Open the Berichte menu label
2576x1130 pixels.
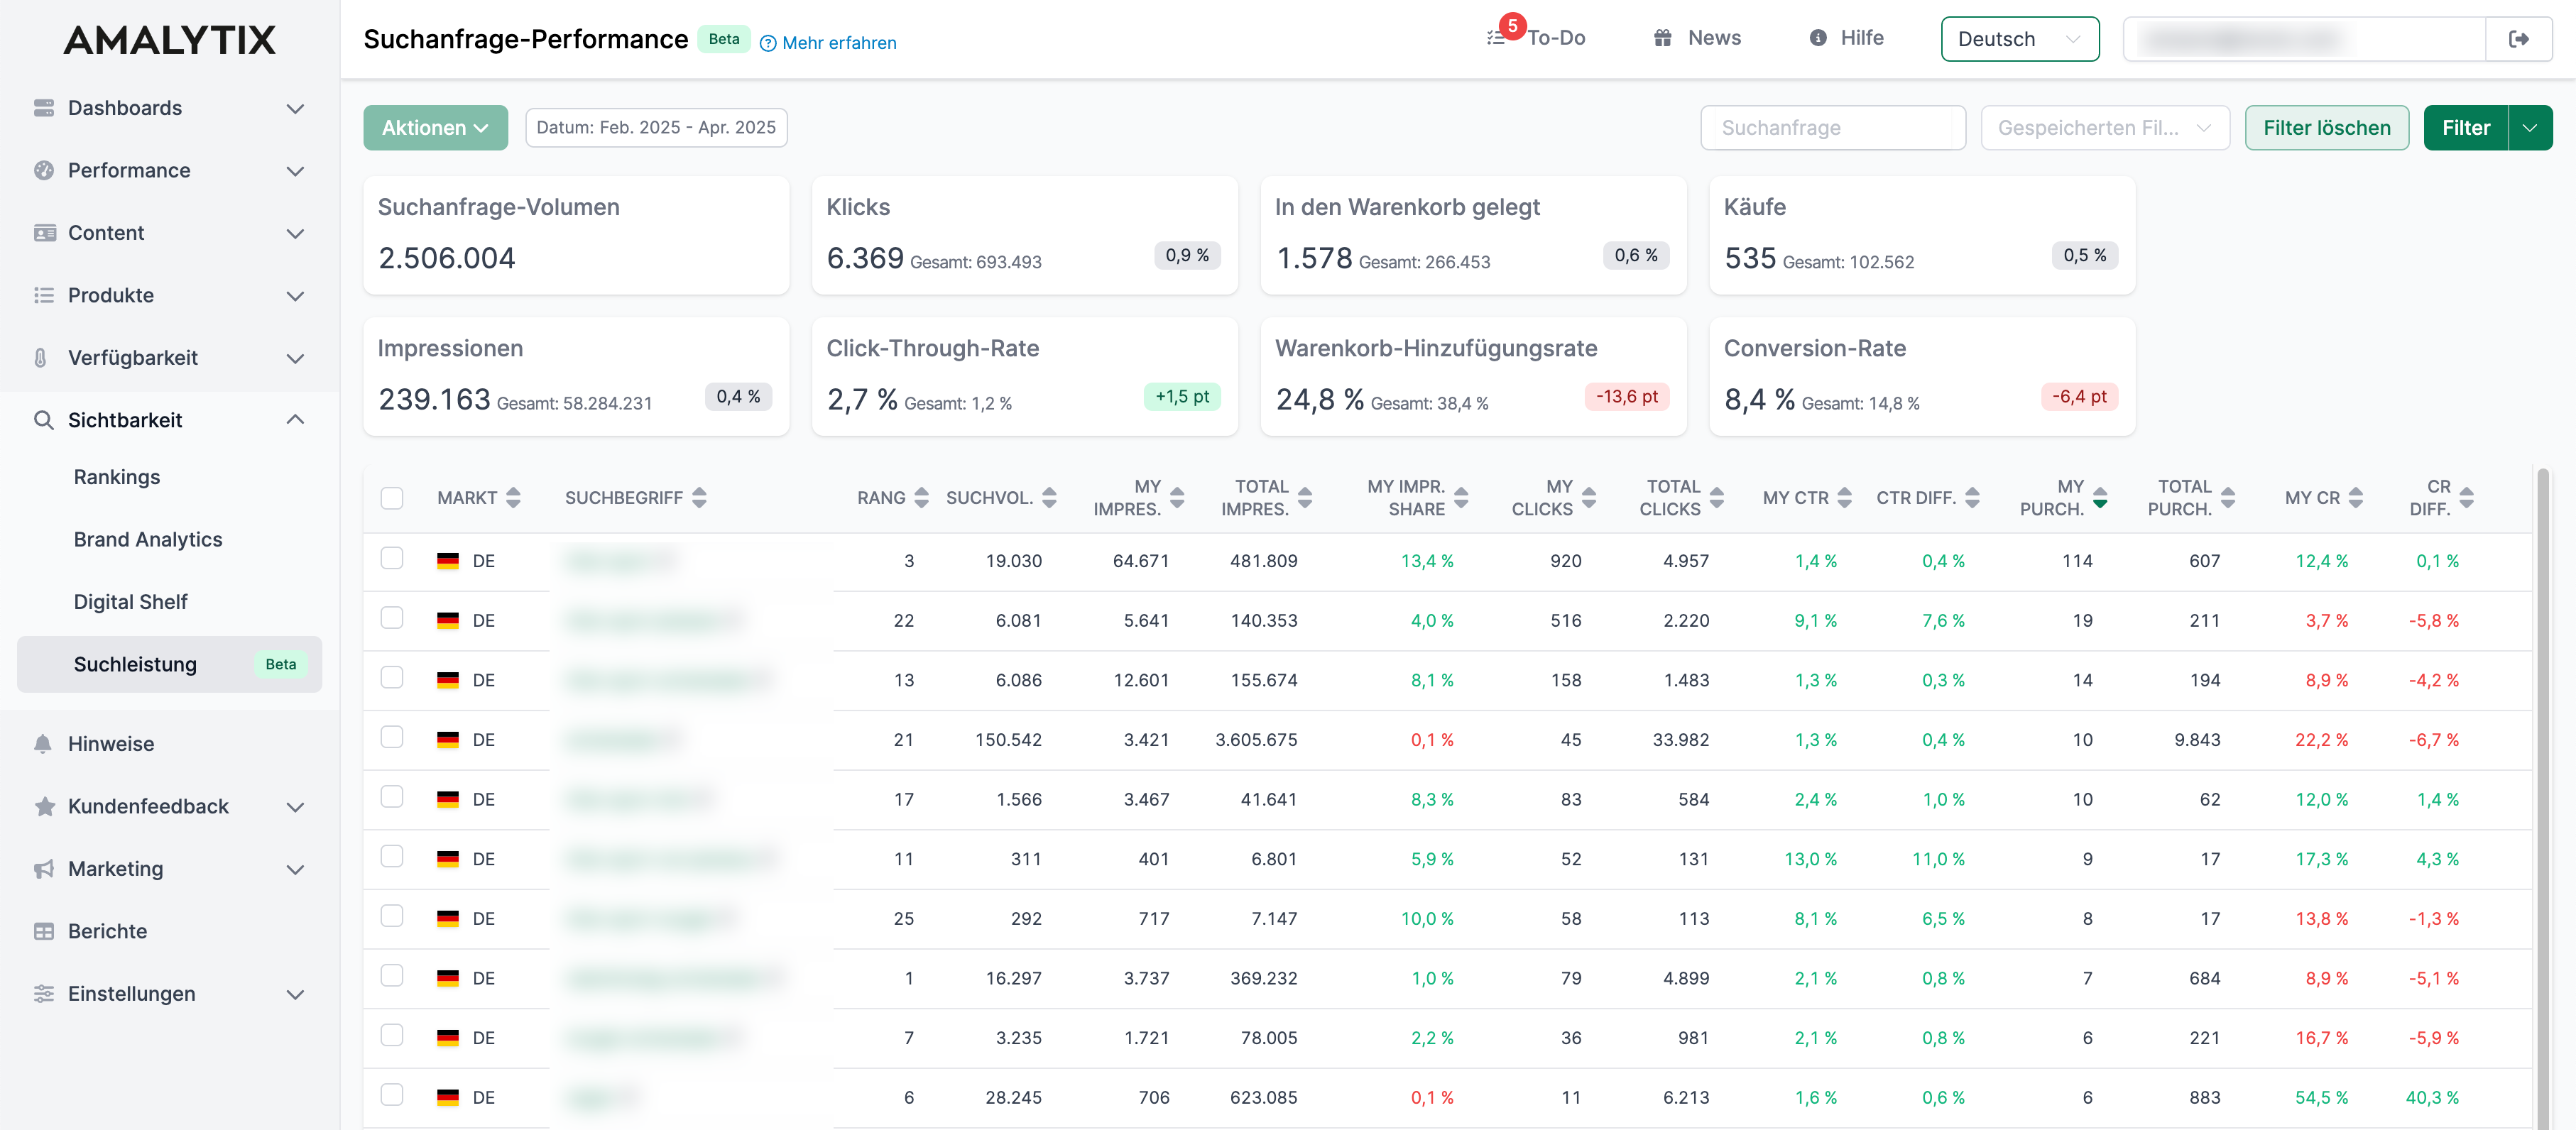(108, 931)
